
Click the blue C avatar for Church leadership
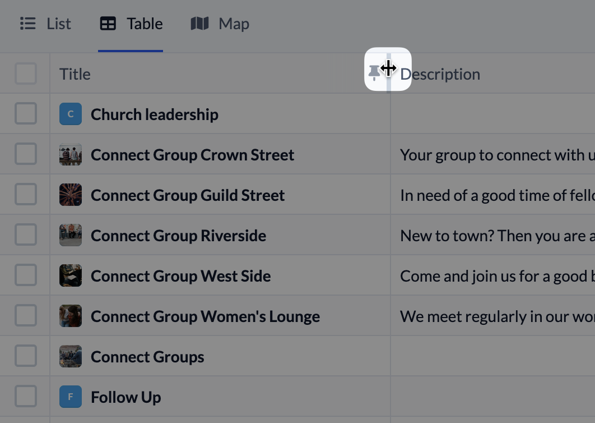coord(71,114)
